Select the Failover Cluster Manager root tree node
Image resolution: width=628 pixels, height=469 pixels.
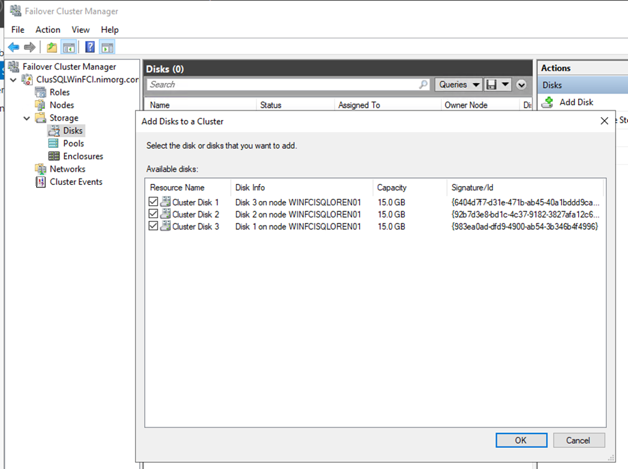tap(69, 67)
